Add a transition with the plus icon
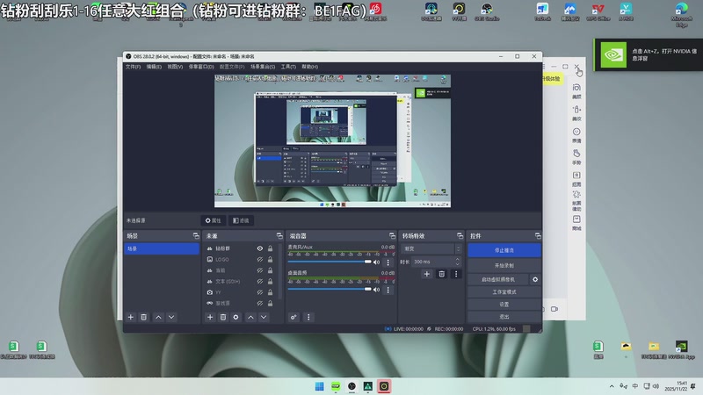 point(427,274)
